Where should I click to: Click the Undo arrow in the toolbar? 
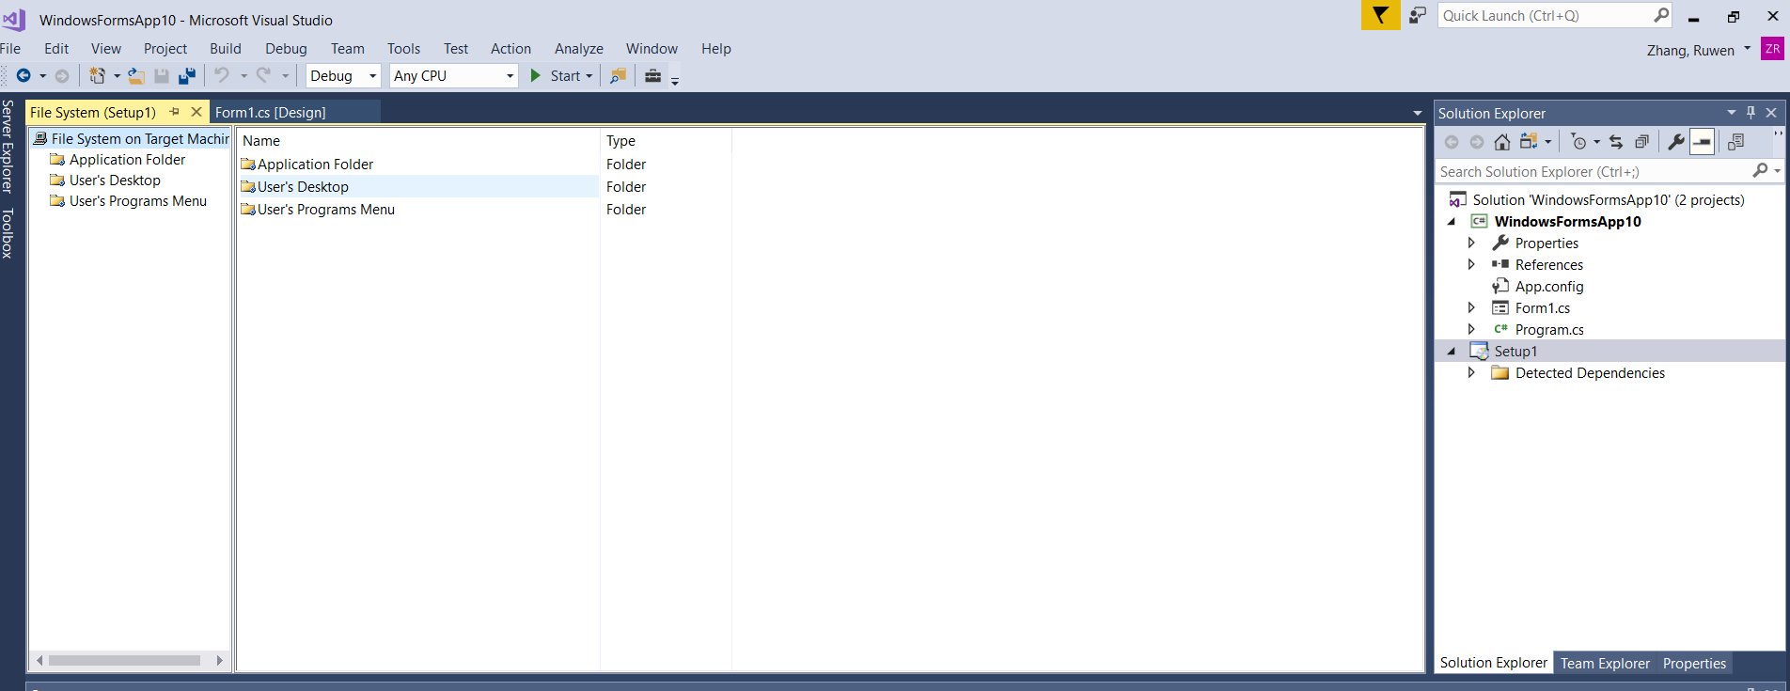tap(222, 75)
